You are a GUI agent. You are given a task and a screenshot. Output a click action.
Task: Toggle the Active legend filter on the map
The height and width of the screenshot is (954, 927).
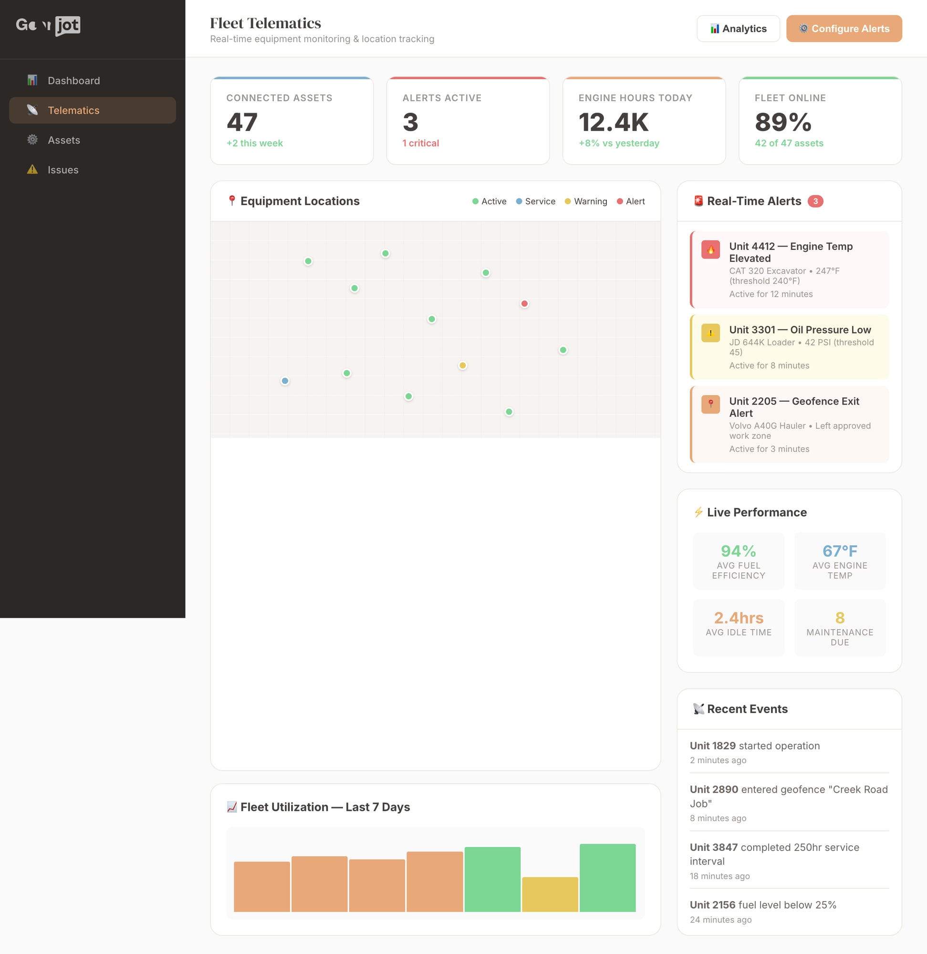click(489, 201)
